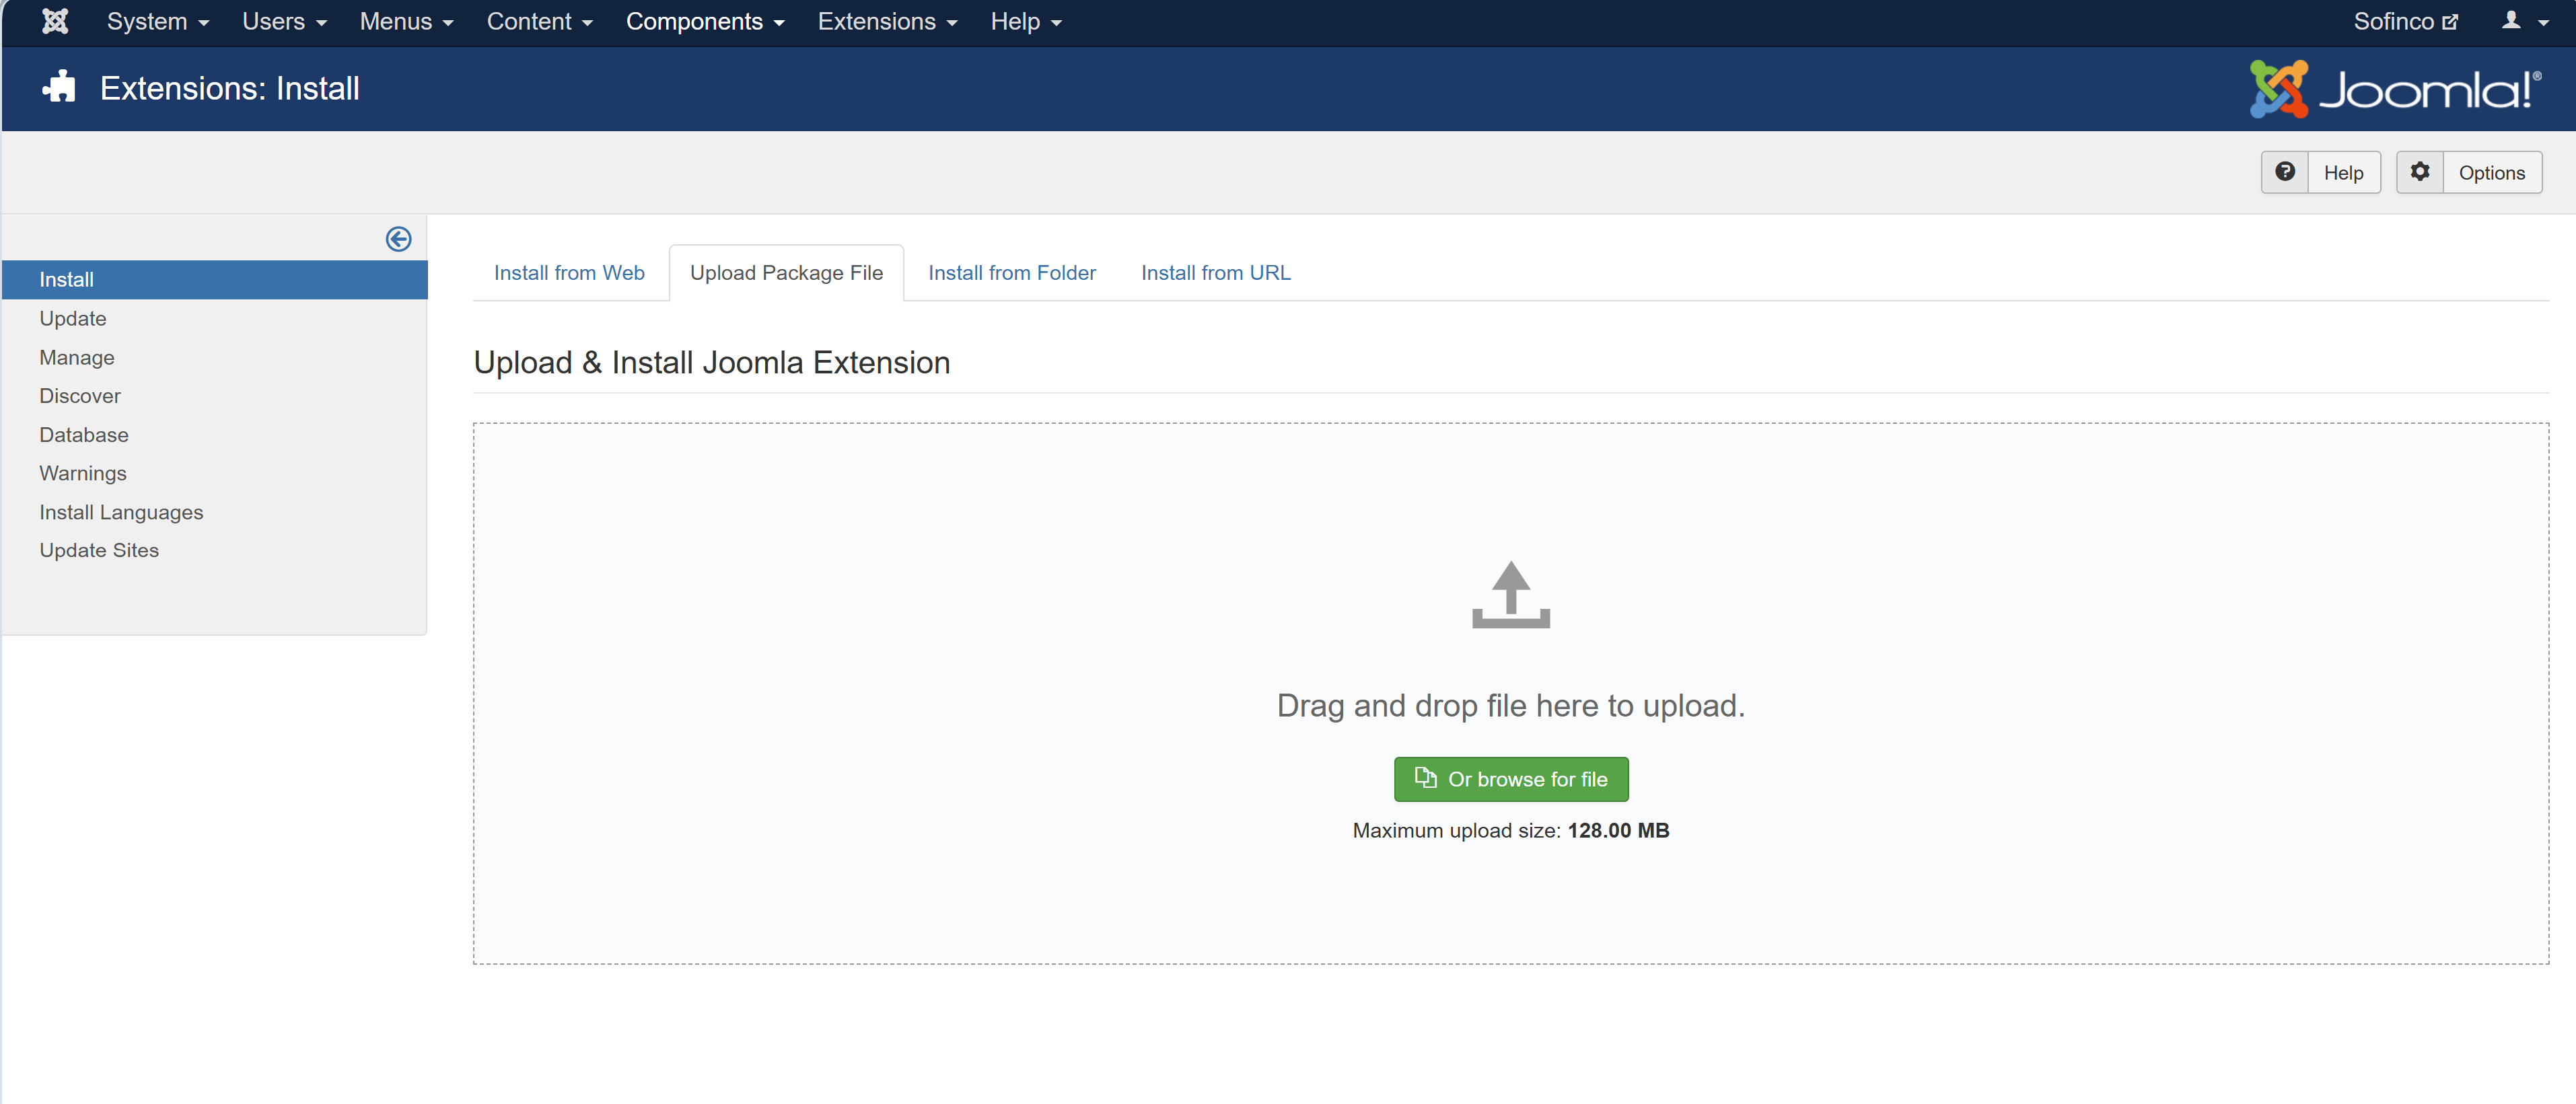
Task: Open the user account icon menu
Action: [x=2523, y=21]
